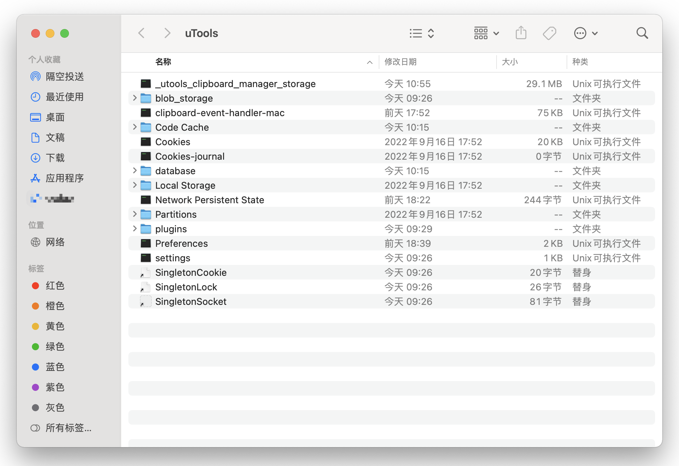The image size is (679, 466).
Task: Select the Local Storage folder icon
Action: point(146,185)
